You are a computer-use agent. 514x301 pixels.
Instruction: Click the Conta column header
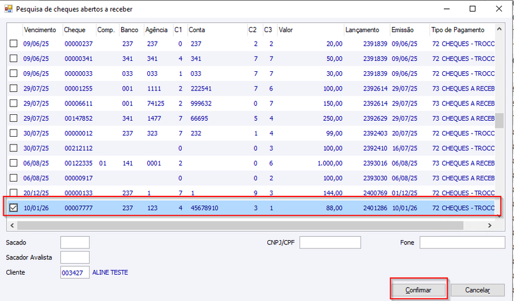(197, 30)
